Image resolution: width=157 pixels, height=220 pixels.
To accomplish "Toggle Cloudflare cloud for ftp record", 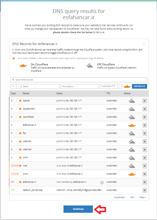I will coord(132,133).
